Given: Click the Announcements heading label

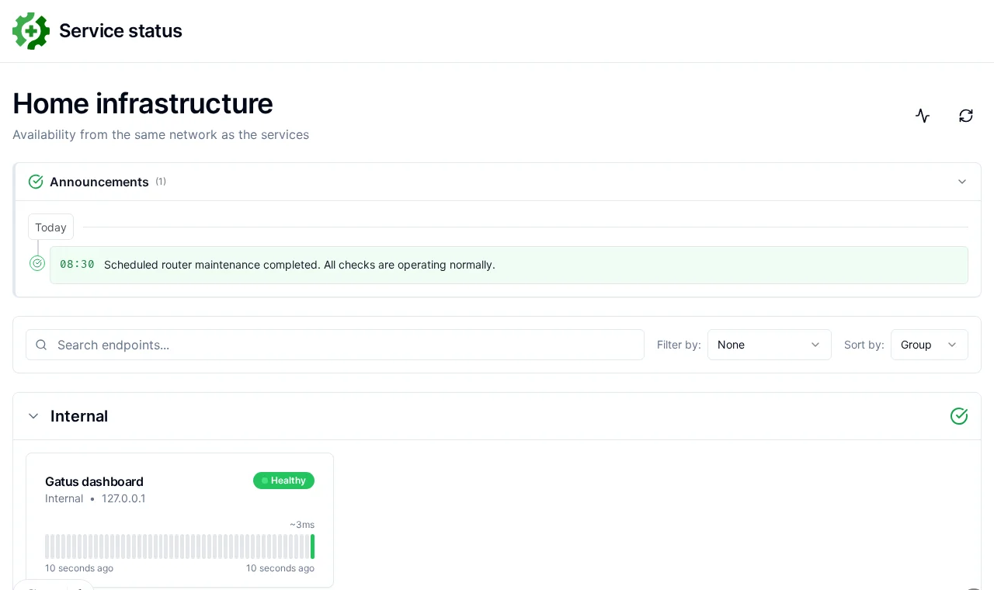Looking at the screenshot, I should pyautogui.click(x=99, y=182).
